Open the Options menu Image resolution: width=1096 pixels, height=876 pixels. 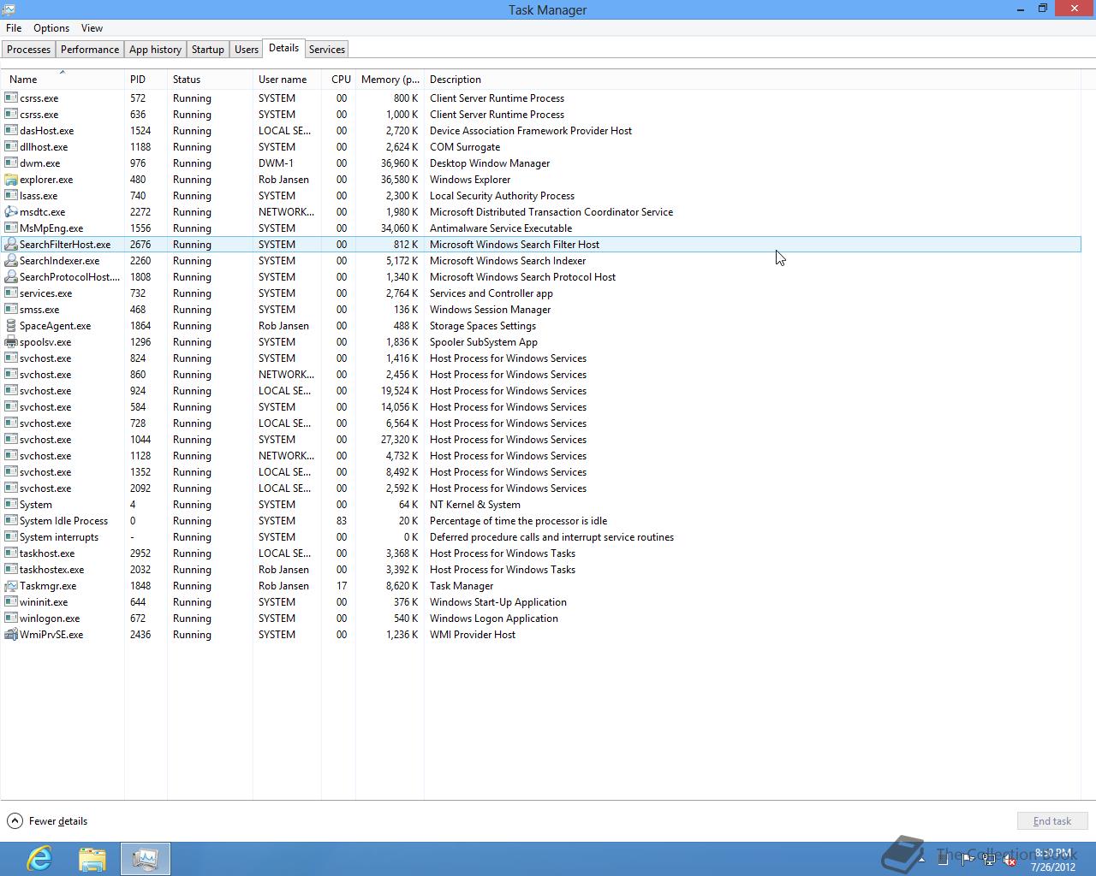point(51,28)
